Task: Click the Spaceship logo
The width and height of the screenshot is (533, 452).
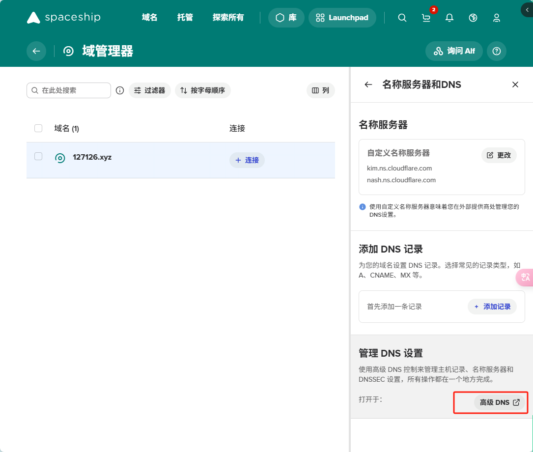Action: (63, 17)
